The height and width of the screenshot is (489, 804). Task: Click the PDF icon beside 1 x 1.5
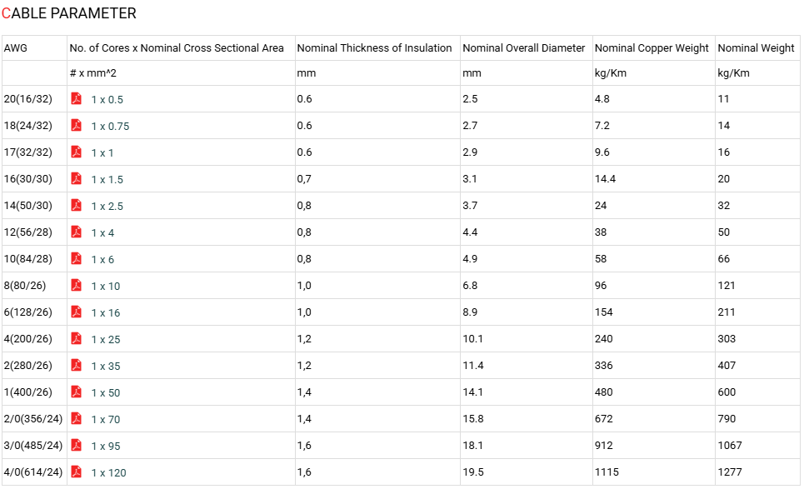coord(77,178)
